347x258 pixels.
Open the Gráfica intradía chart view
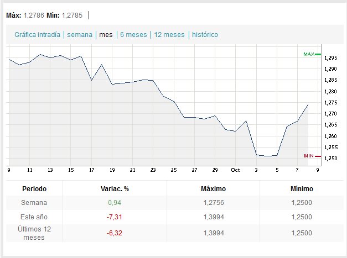point(38,34)
